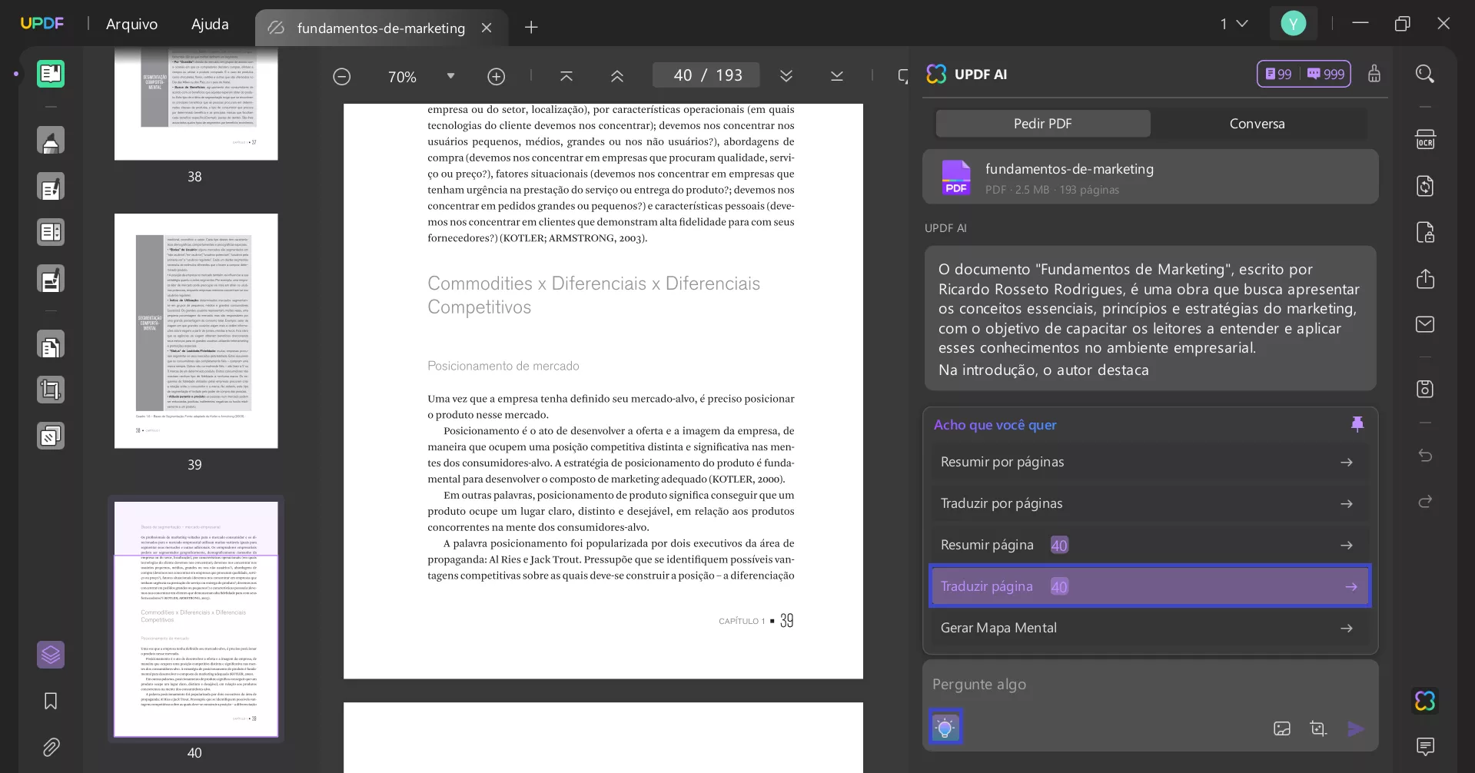This screenshot has height=773, width=1475.
Task: Toggle the lightbulb option in the chat input
Action: point(945,726)
